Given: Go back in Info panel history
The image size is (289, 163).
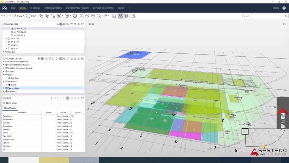Looking at the screenshot, I should [55, 98].
